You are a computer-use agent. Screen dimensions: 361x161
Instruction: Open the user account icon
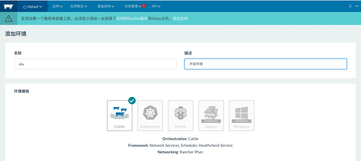click(350, 6)
